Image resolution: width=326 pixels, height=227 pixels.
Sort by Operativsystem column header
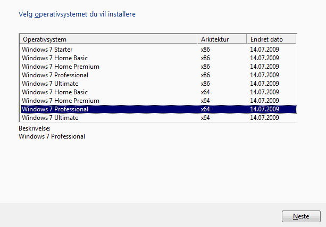pos(108,39)
